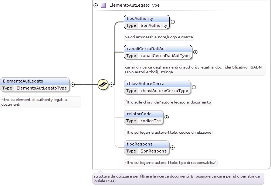Click the yellow sequence compositor icon

coord(103,84)
